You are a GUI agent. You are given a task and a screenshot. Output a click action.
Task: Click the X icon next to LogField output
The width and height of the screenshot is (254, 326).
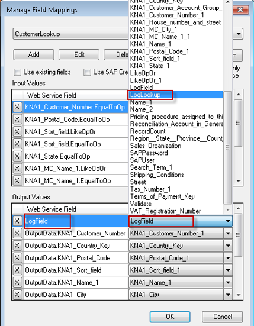17,221
